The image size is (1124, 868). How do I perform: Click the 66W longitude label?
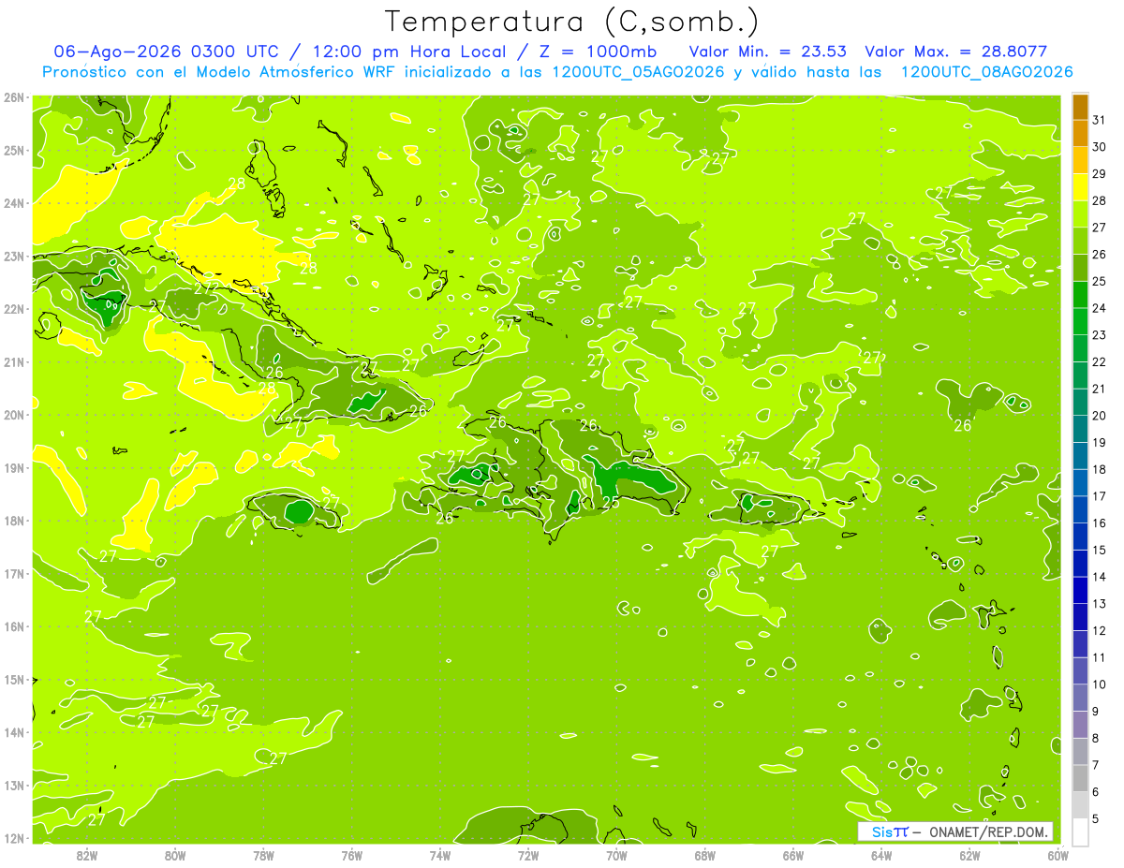793,855
